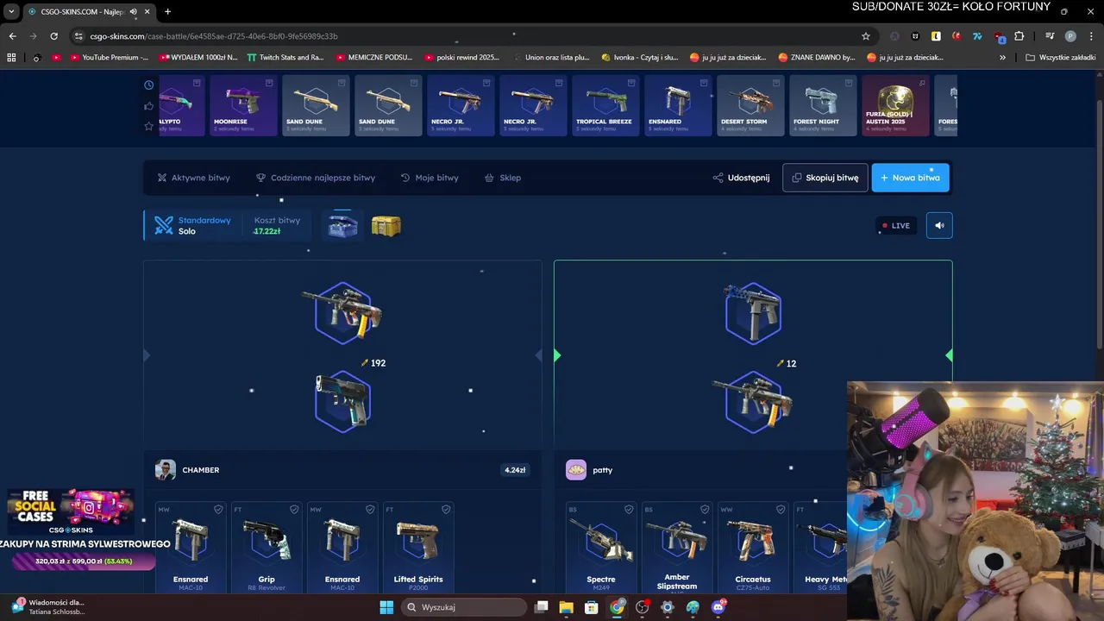This screenshot has height=621, width=1104.
Task: Click shield icon on Circaetus card
Action: tap(781, 510)
